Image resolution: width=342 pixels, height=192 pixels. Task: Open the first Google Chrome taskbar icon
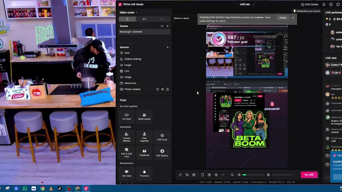tap(42, 189)
